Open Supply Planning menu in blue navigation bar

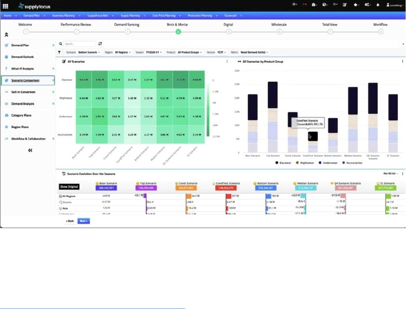tap(133, 16)
